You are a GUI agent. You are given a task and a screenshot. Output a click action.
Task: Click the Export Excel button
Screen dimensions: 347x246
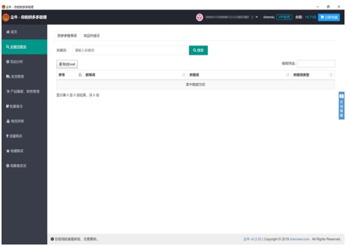coord(67,64)
